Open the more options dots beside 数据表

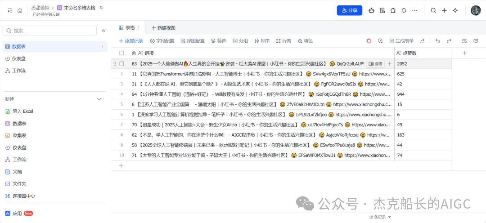point(103,46)
